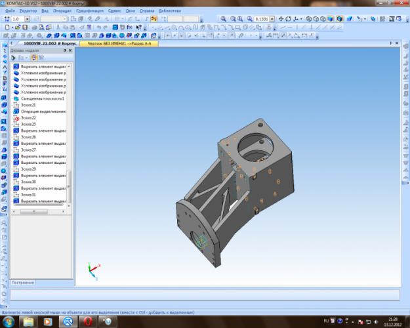Close the Дерево модели panel
This screenshot has width=410, height=328.
click(x=72, y=51)
